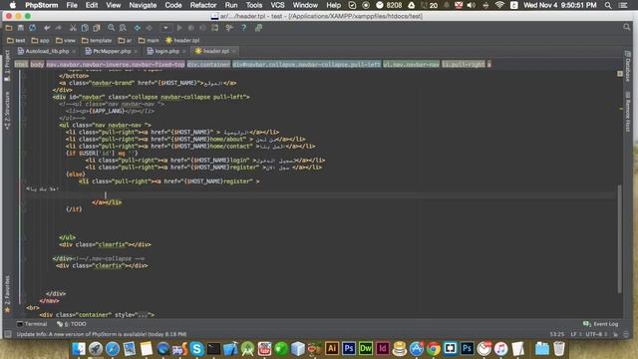Click the 'div.container' tag breadcrumb
The width and height of the screenshot is (638, 359).
(208, 64)
